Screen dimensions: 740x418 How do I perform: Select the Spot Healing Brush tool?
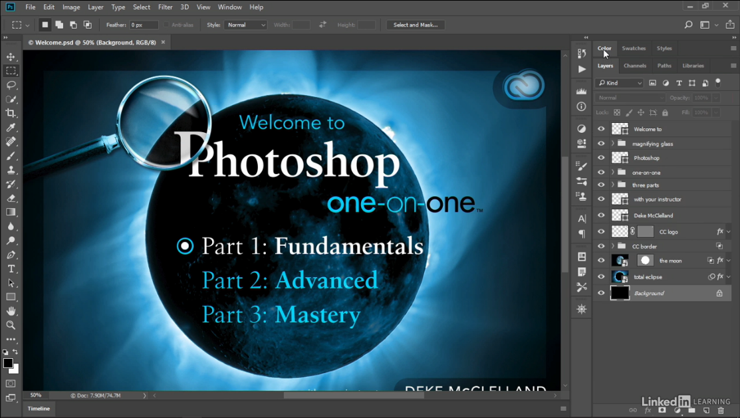pyautogui.click(x=11, y=142)
